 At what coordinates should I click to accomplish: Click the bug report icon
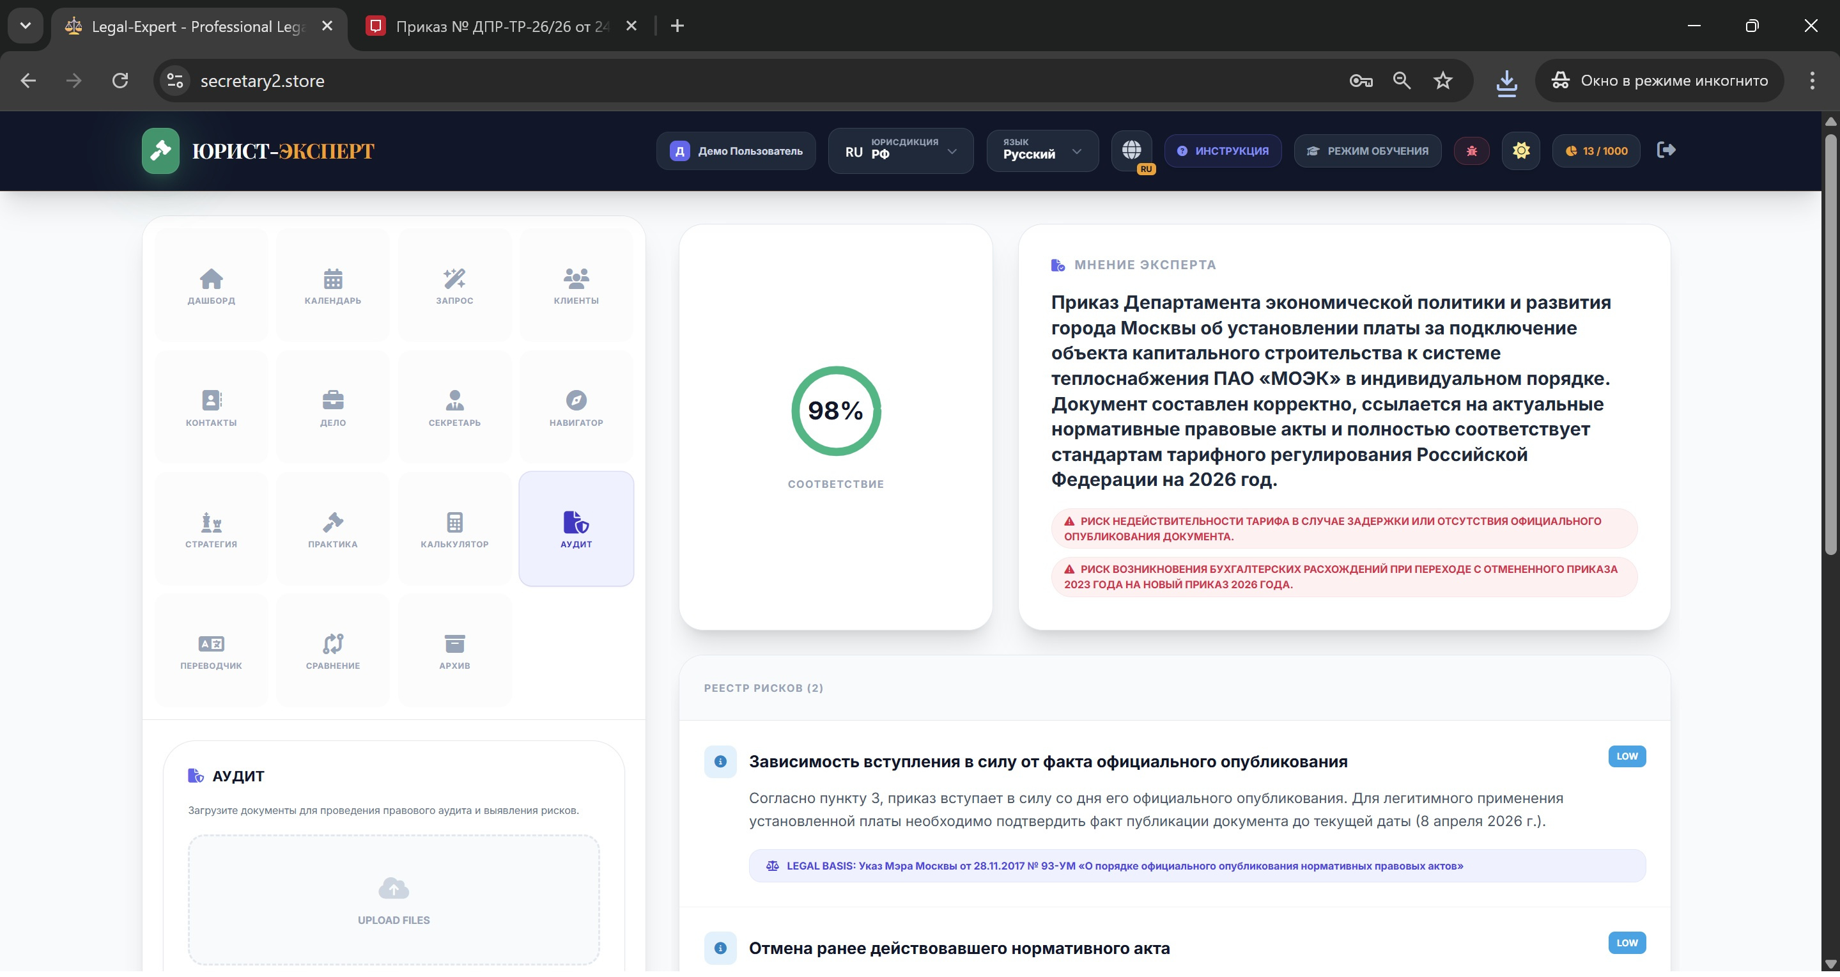click(x=1471, y=151)
